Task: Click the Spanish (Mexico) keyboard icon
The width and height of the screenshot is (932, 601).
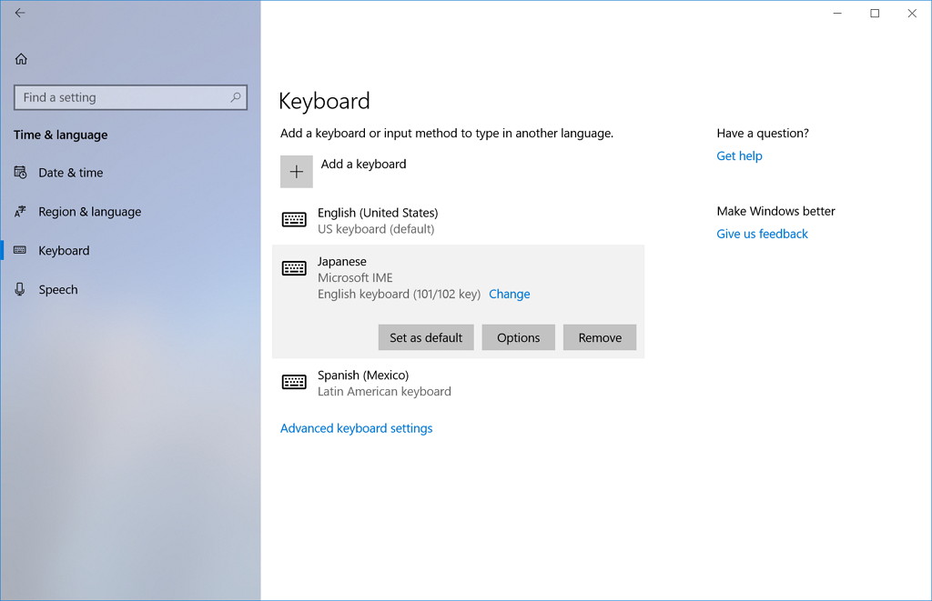Action: click(294, 382)
